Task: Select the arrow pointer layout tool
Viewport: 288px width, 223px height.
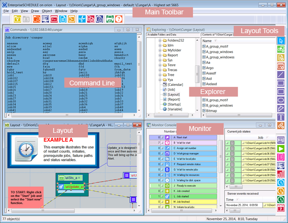Action: [x=281, y=41]
